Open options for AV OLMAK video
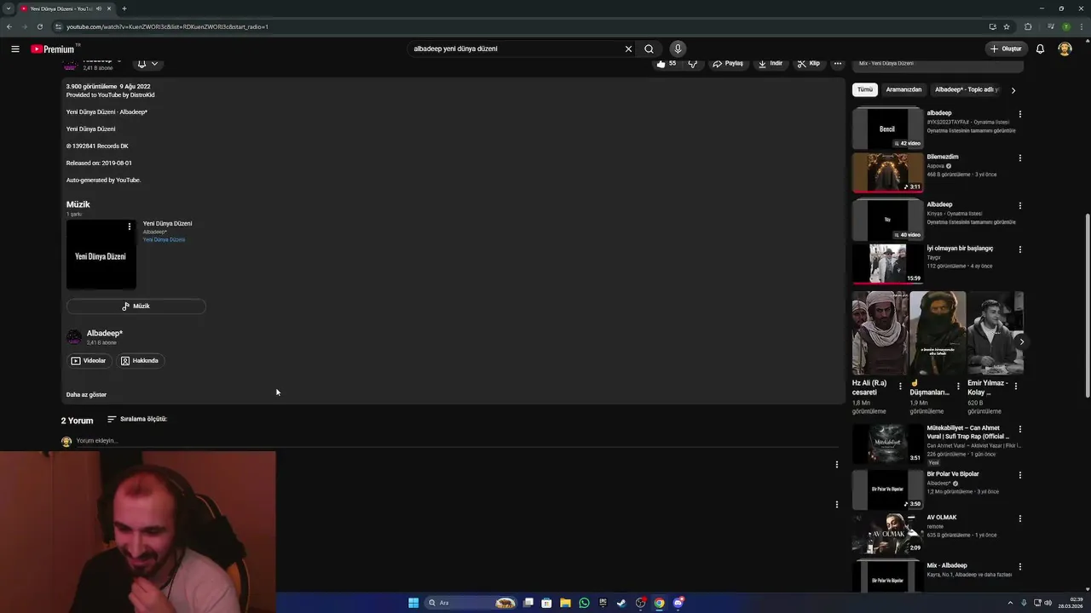Viewport: 1091px width, 613px height. click(1019, 518)
